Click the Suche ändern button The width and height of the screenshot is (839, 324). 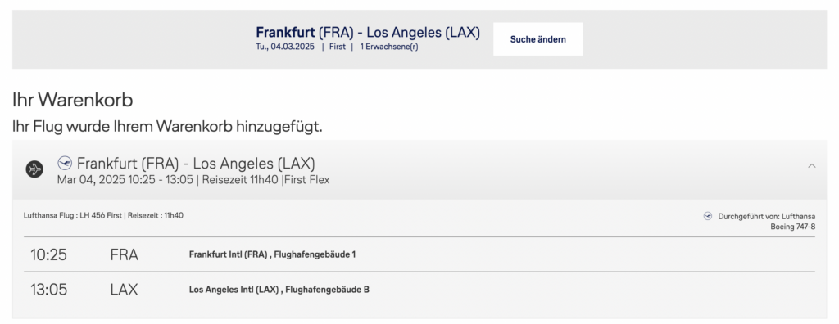point(537,39)
